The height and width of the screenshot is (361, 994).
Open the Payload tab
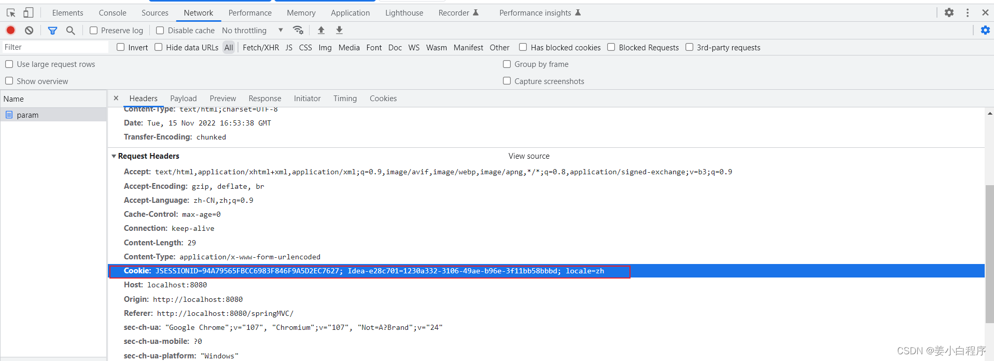click(183, 98)
